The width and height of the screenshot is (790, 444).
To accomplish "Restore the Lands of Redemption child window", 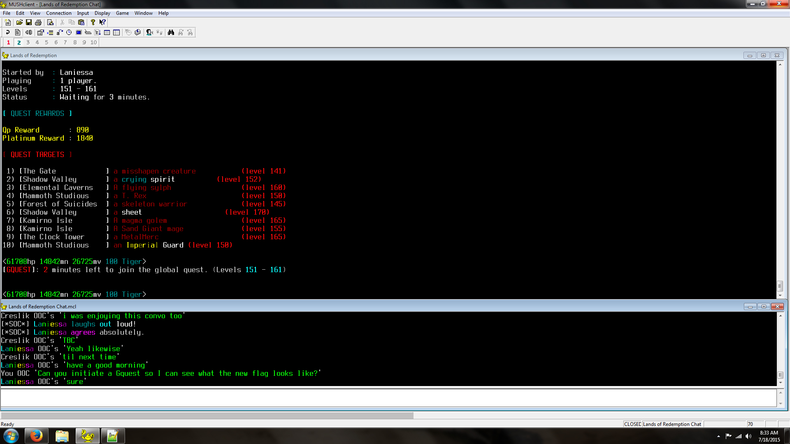I will (763, 55).
